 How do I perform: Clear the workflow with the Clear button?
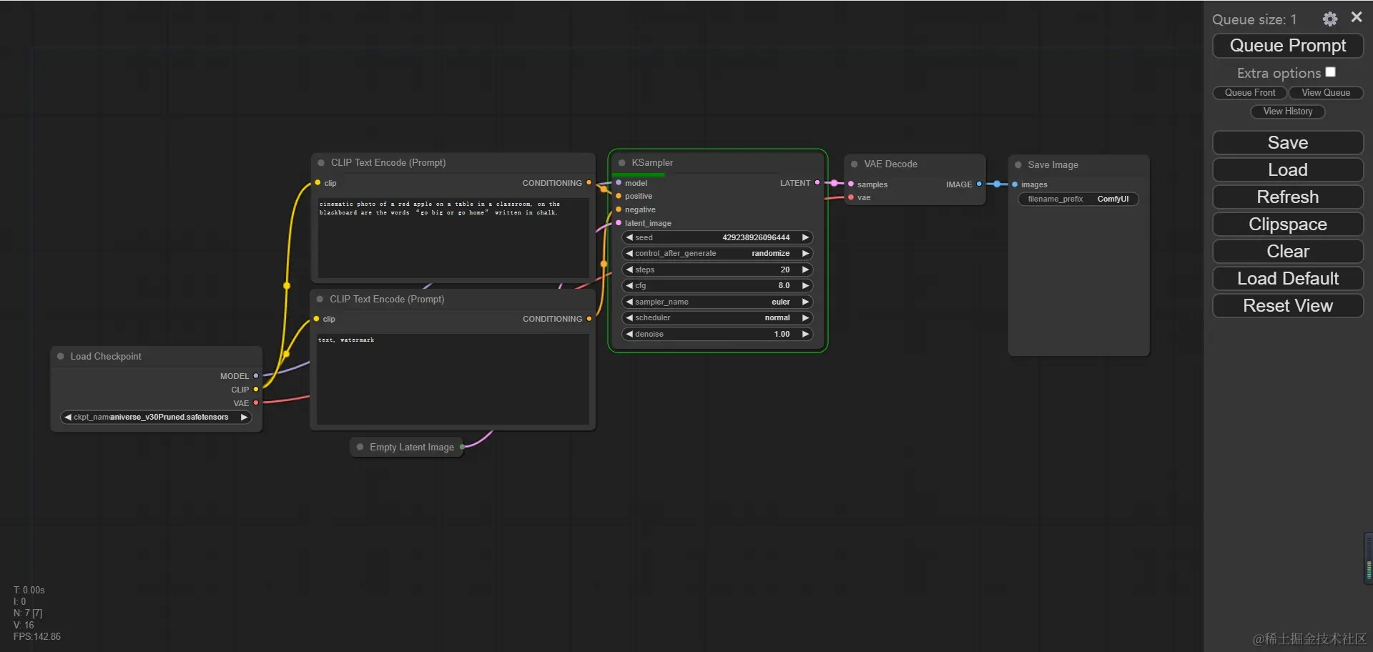coord(1288,252)
